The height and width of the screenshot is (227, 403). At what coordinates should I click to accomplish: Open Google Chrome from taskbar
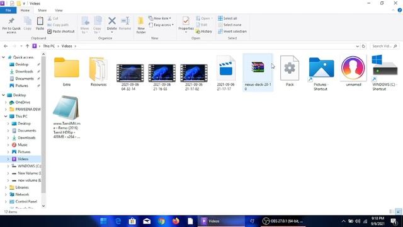[161, 221]
